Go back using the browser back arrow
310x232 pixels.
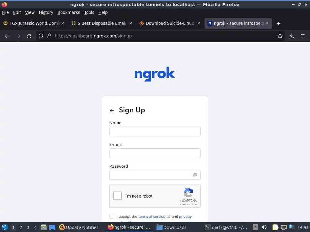[7, 36]
